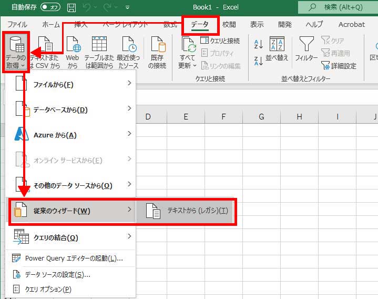Switch to the 表示 tab
Image resolution: width=378 pixels, height=299 pixels.
pos(257,24)
